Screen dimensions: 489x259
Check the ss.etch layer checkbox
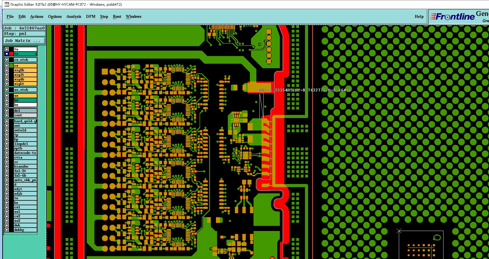tap(7, 90)
